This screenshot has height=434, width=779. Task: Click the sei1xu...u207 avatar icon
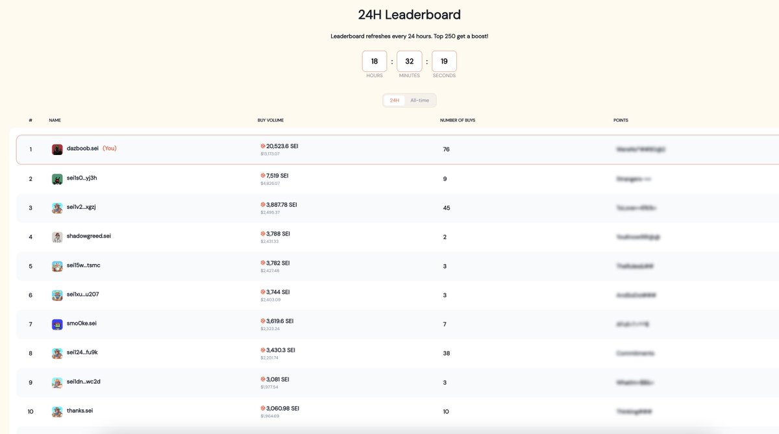(x=57, y=295)
